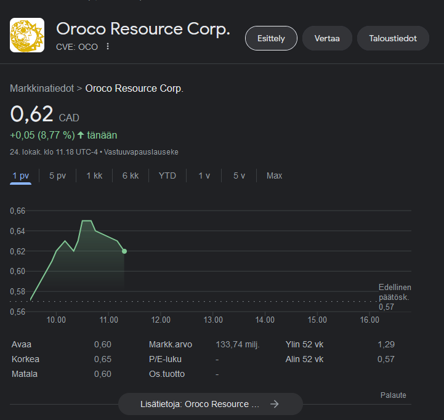This screenshot has width=444, height=420.
Task: Click the 0,66 price axis label
Action: coord(18,211)
